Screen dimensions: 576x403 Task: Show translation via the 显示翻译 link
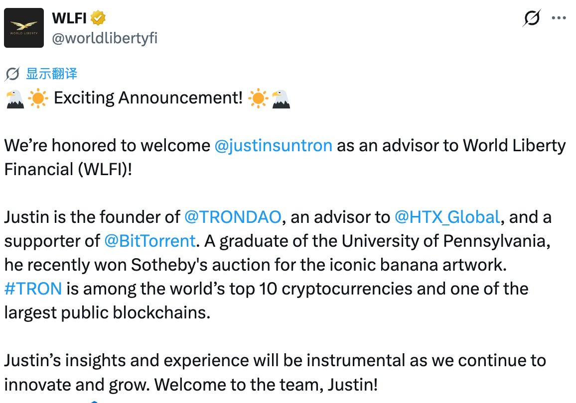tap(52, 74)
